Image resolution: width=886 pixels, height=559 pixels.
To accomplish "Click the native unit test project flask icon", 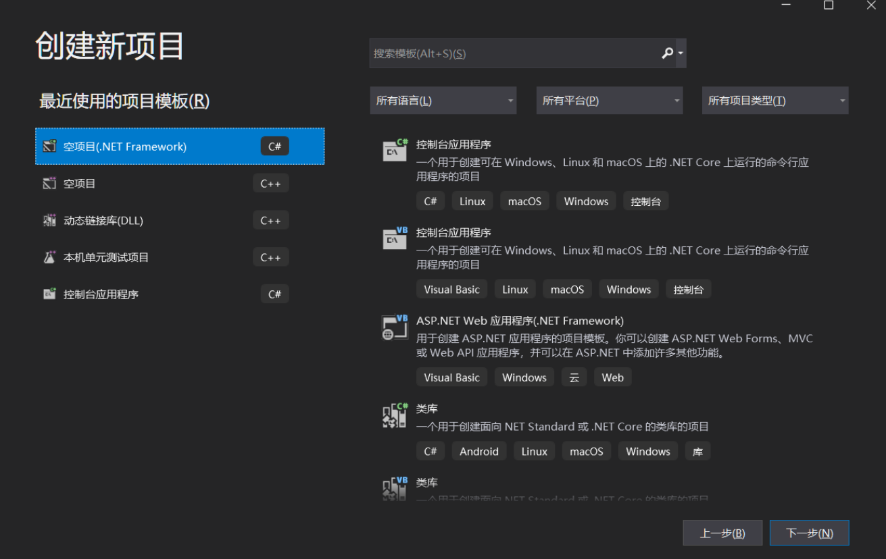I will tap(49, 257).
